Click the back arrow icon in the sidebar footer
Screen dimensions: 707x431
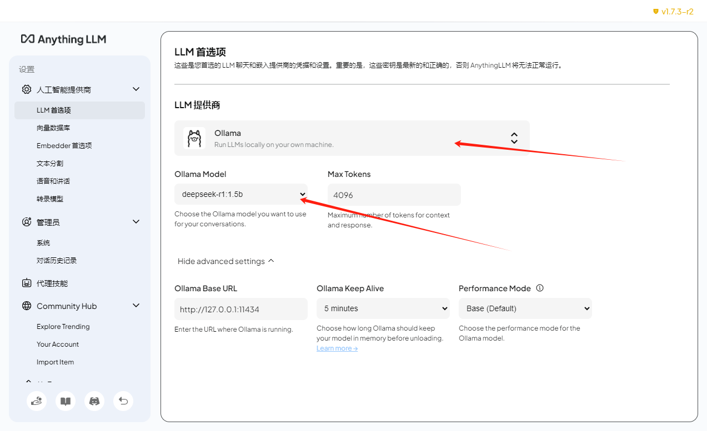coord(123,401)
